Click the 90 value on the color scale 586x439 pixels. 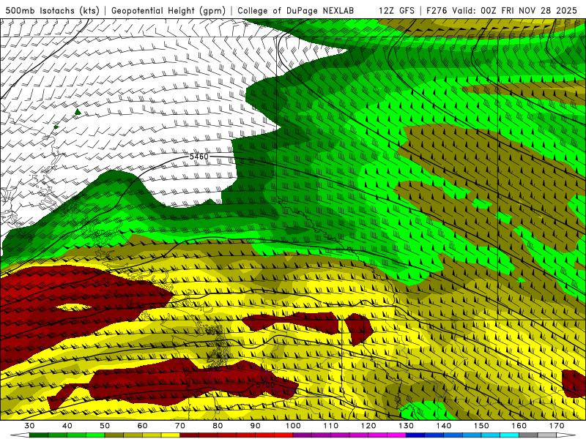coord(255,426)
